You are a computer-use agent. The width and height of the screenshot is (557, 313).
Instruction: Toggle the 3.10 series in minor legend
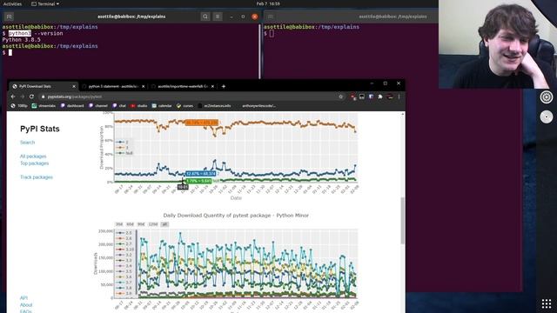coord(125,250)
